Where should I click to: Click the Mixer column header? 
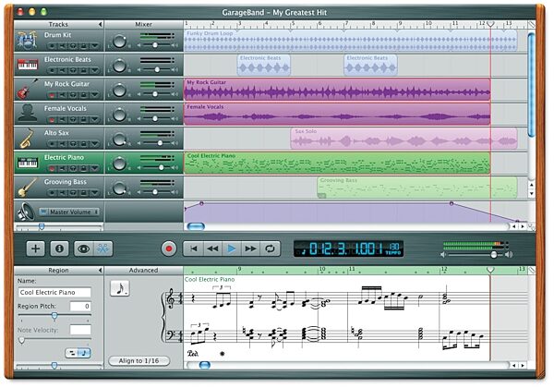point(144,24)
